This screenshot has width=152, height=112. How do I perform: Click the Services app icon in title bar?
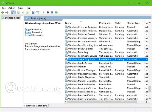click(x=3, y=3)
